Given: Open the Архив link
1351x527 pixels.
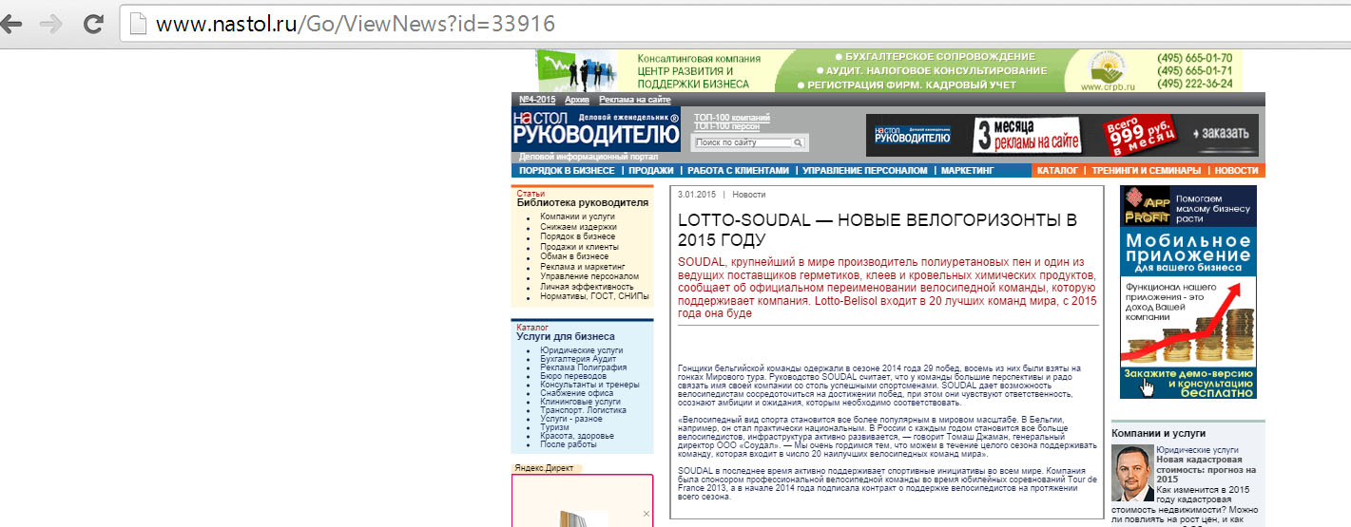Looking at the screenshot, I should 577,100.
